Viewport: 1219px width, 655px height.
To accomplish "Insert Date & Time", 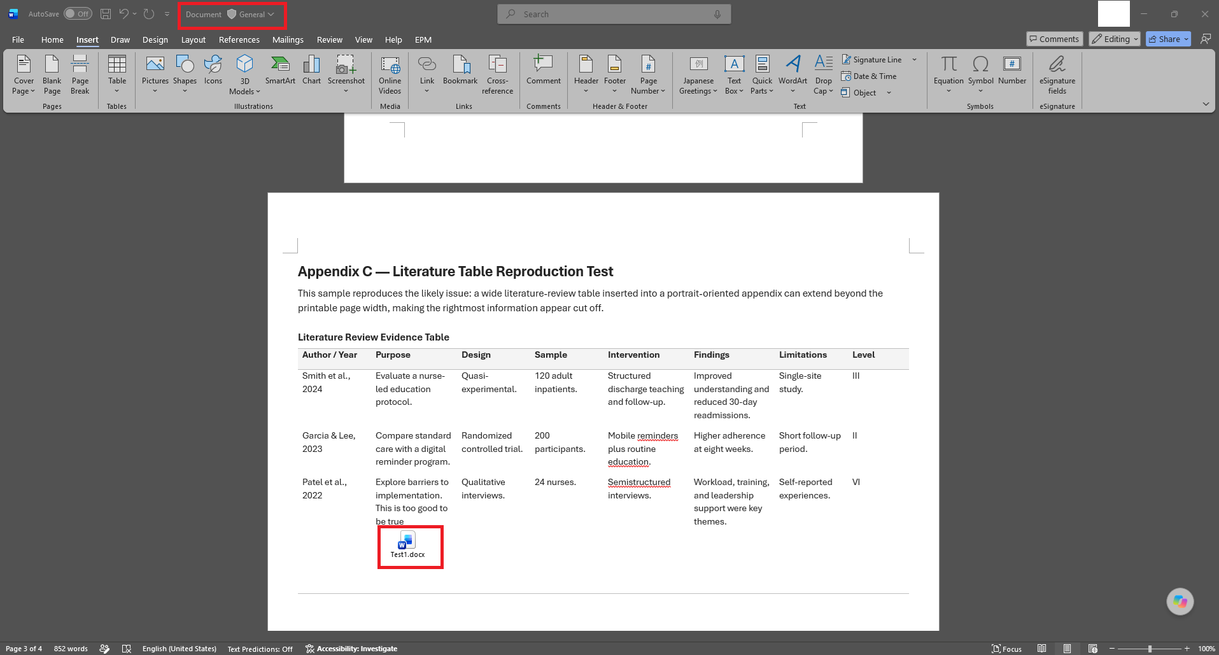I will (x=869, y=76).
